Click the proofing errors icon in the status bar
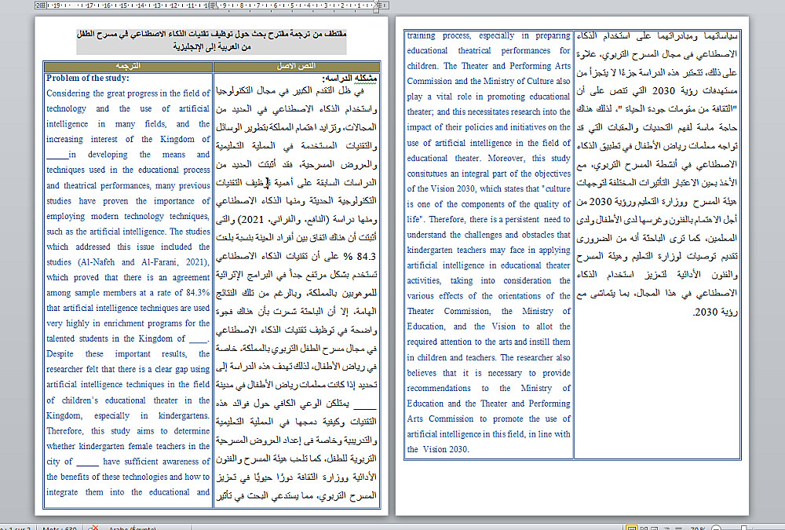This screenshot has width=785, height=530. click(93, 528)
